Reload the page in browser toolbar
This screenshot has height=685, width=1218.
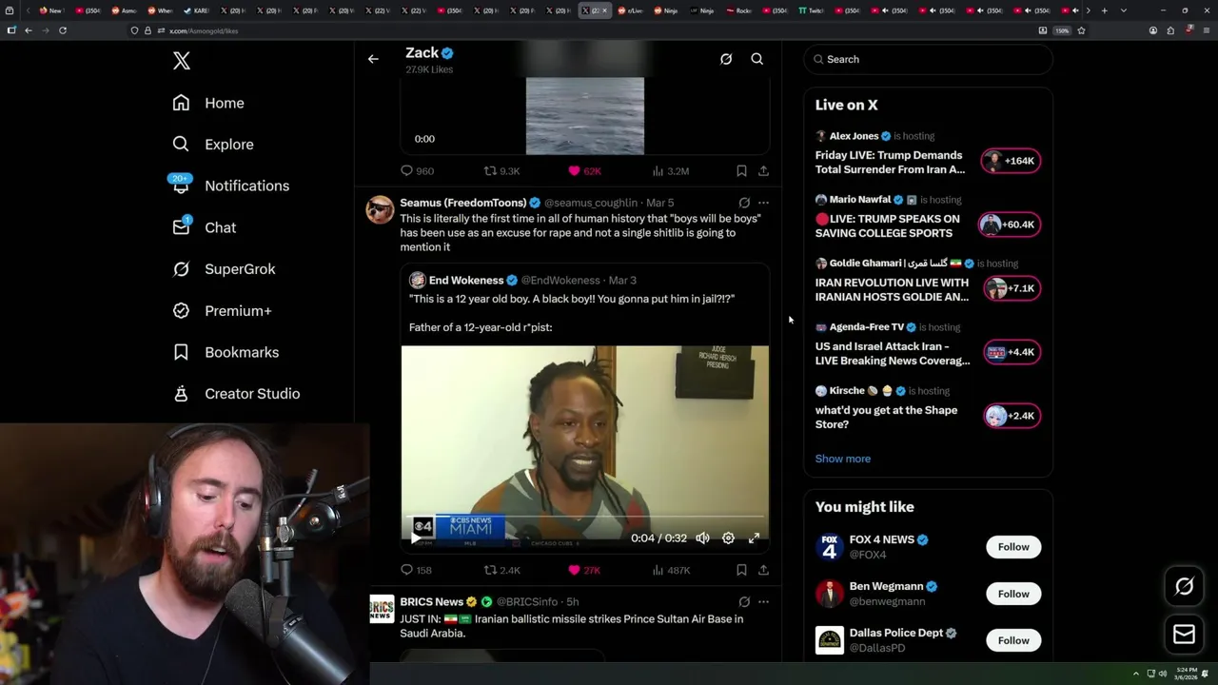[63, 30]
